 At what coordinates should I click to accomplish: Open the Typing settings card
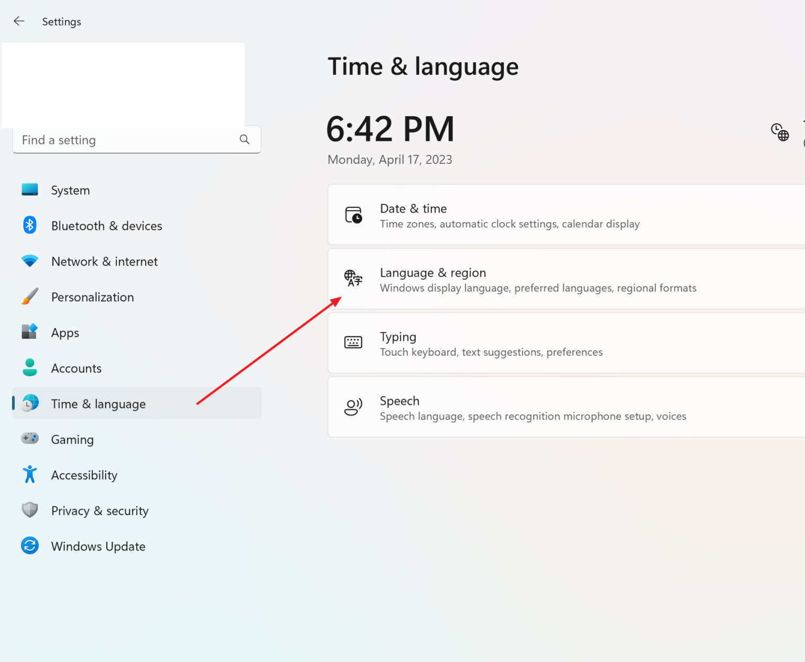pyautogui.click(x=567, y=343)
